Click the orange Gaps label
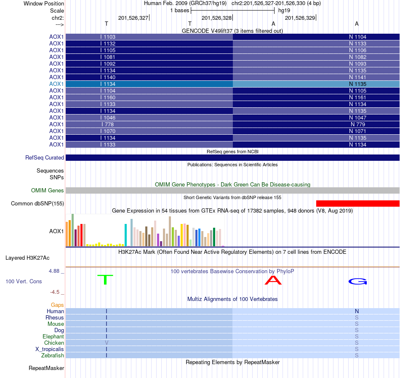The image size is (400, 378). coord(57,305)
